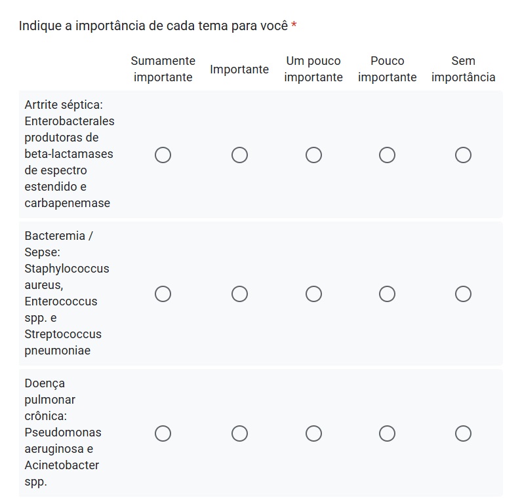The image size is (520, 500).
Task: Select 'Importante' for Artrite séptica row
Action: coord(239,155)
